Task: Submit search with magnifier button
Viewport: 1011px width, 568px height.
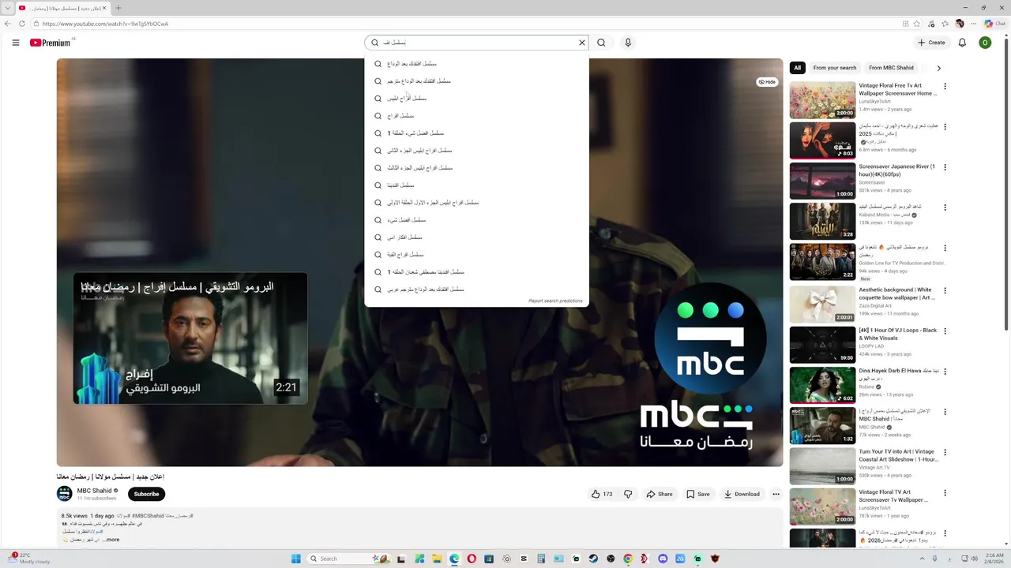Action: [x=601, y=43]
